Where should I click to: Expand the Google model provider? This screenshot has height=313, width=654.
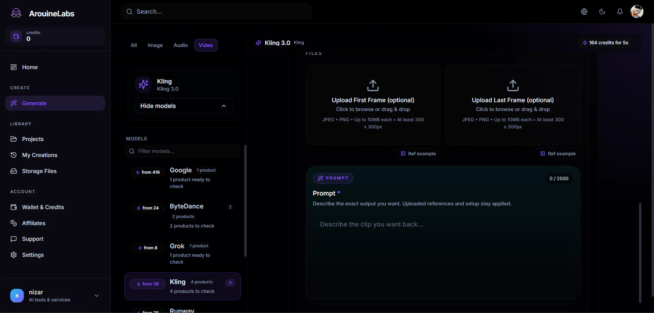(x=183, y=178)
